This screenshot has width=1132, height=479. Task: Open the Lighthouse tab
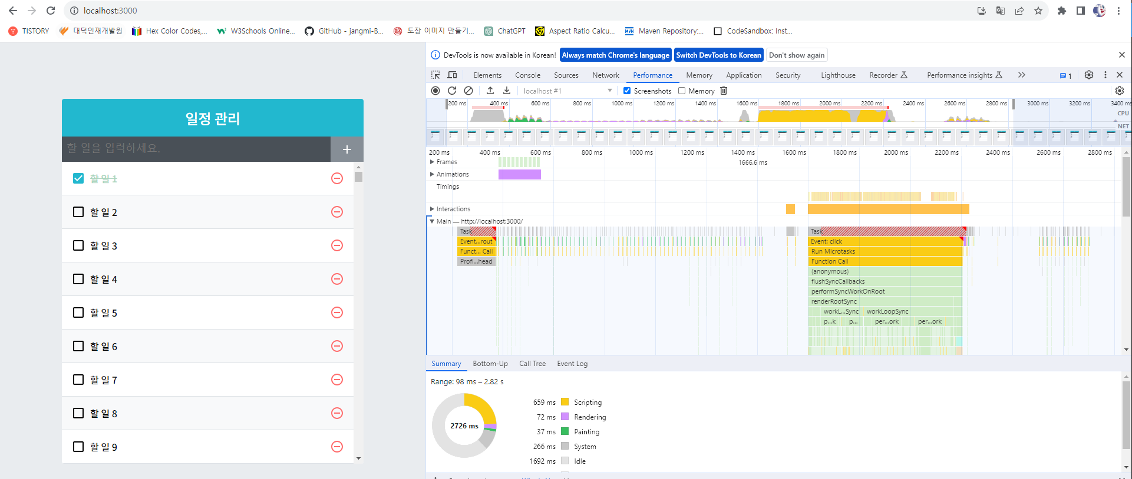coord(838,75)
